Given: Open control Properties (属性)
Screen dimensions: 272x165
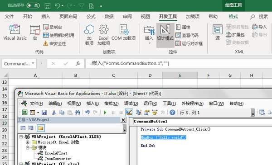Looking at the screenshot, I should click(183, 27).
